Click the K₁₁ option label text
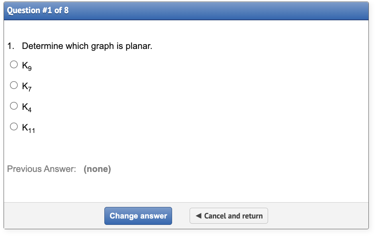Image resolution: width=380 pixels, height=238 pixels. 28,127
